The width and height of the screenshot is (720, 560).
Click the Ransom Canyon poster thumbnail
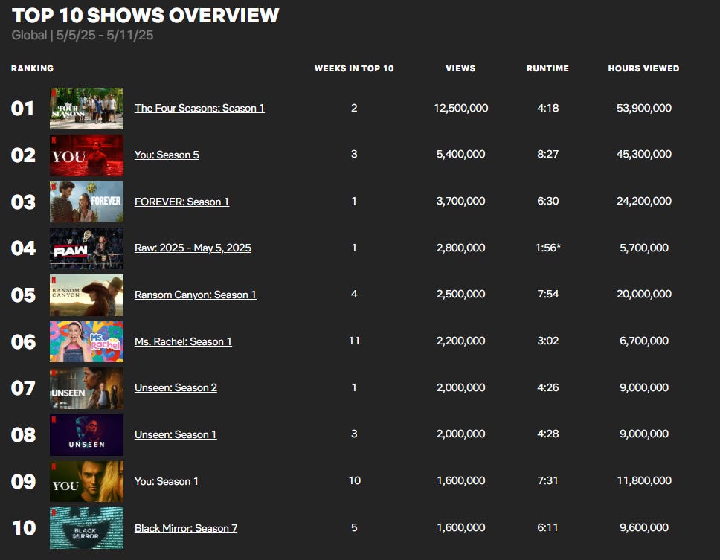[x=87, y=295]
